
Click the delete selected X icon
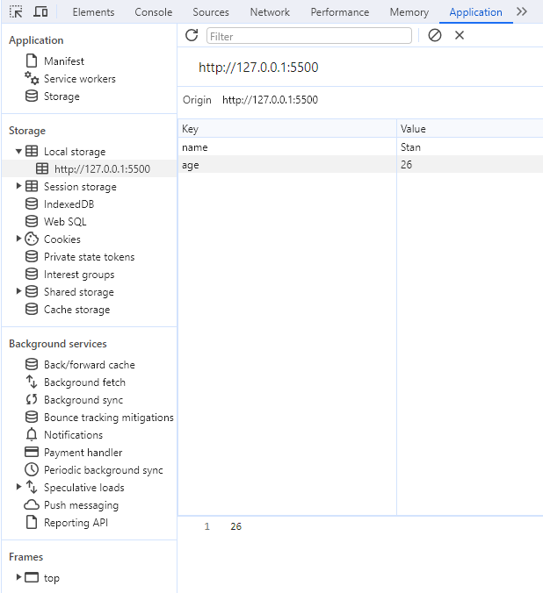[460, 35]
